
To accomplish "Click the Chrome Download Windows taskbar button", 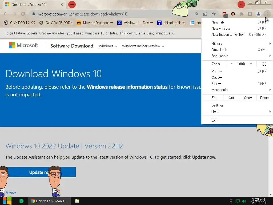I will (49, 201).
